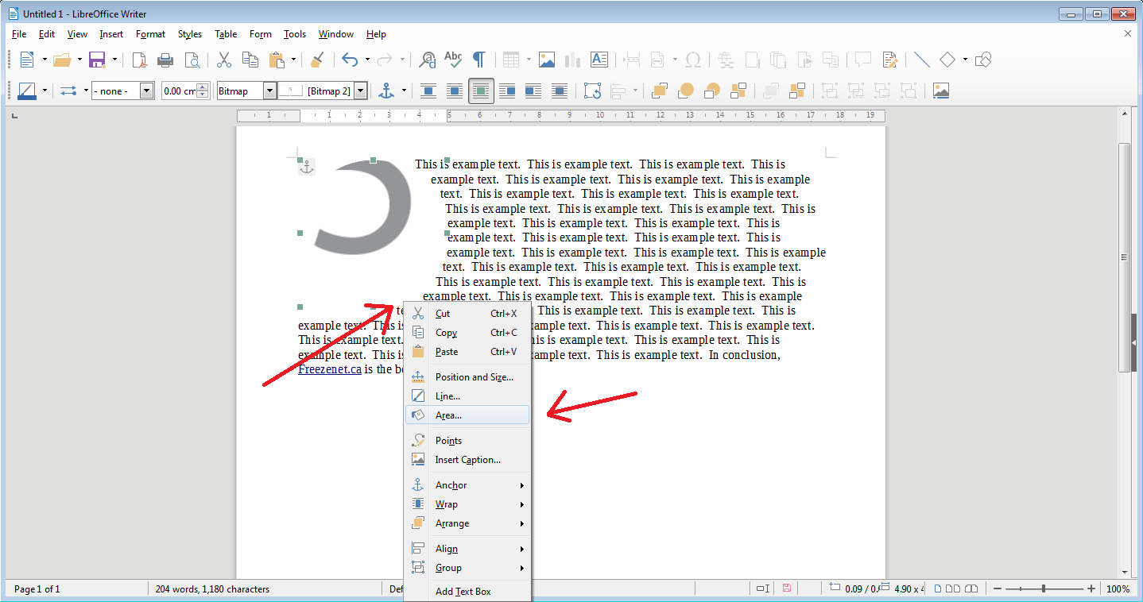Click the Insert Line tool icon
The height and width of the screenshot is (602, 1143).
click(x=922, y=60)
